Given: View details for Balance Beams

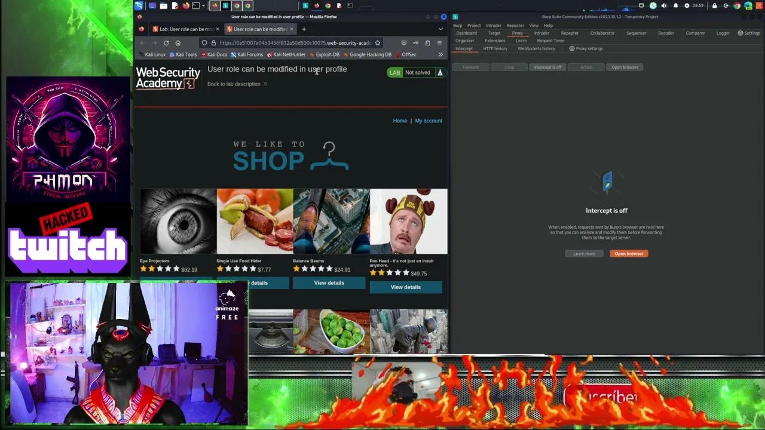Looking at the screenshot, I should (329, 283).
